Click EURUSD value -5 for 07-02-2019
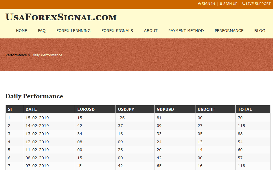 pos(79,166)
